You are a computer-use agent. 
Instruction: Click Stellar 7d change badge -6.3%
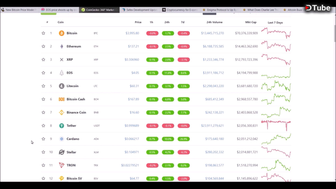(x=184, y=152)
